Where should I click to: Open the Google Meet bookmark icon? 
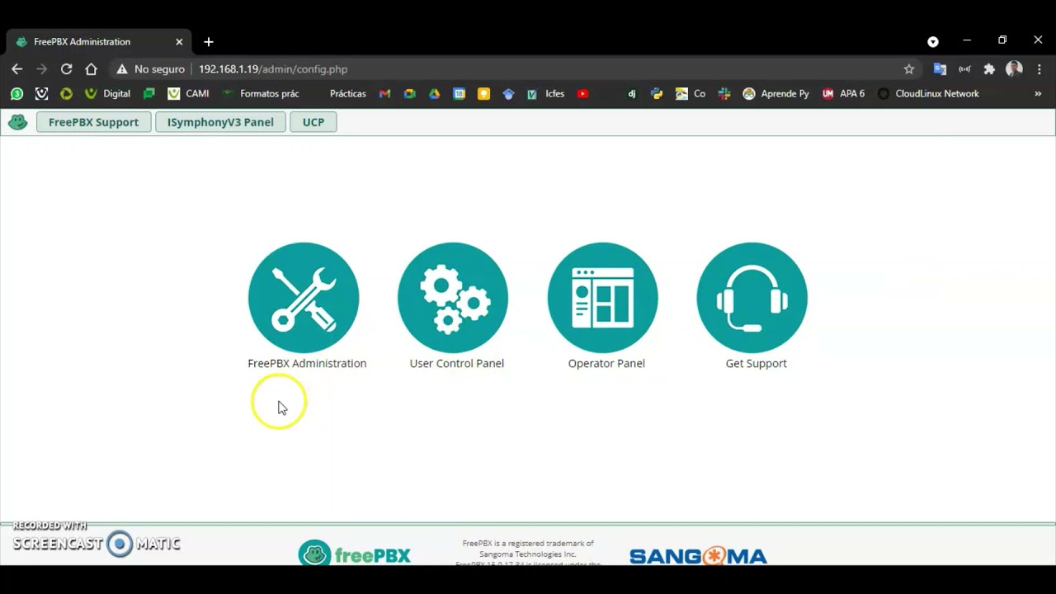[409, 94]
